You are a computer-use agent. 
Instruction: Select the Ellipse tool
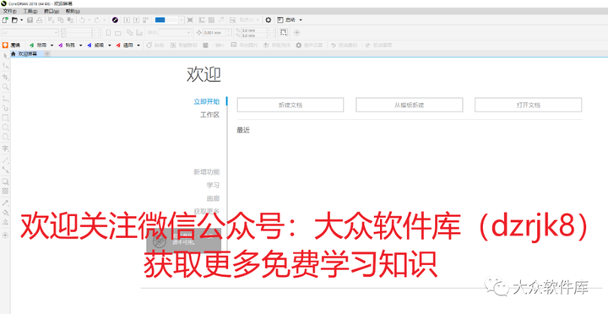[5, 127]
